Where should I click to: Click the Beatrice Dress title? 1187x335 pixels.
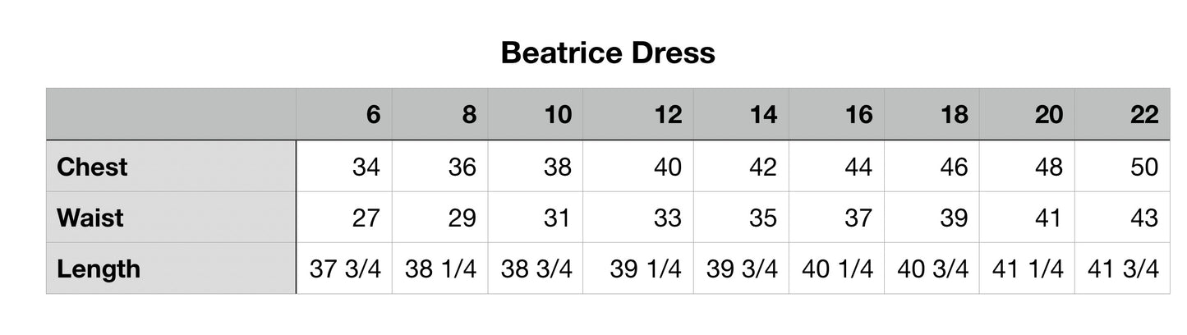click(607, 53)
